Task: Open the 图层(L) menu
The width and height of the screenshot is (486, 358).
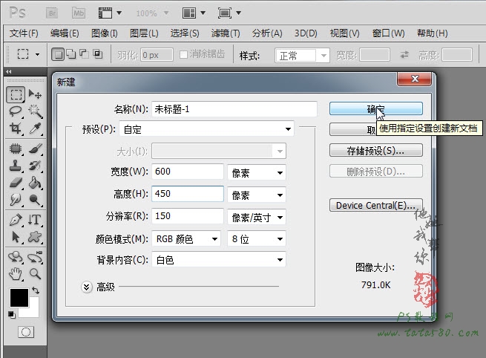Action: click(144, 33)
